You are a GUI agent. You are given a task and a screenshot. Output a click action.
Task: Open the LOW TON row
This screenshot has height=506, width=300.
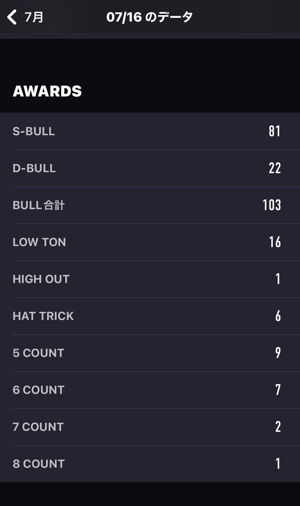[x=150, y=242]
